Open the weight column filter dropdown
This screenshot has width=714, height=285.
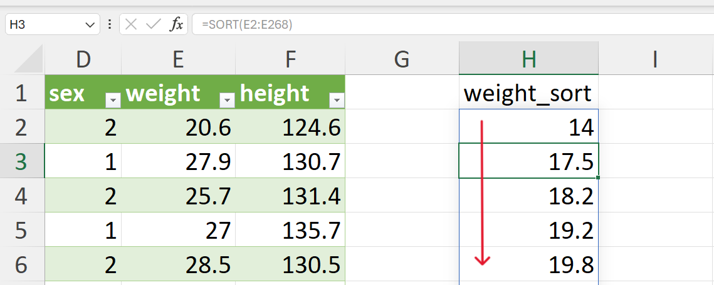227,100
